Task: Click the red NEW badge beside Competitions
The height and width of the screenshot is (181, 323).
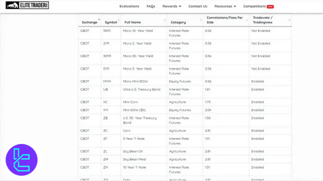Action: coord(270,6)
